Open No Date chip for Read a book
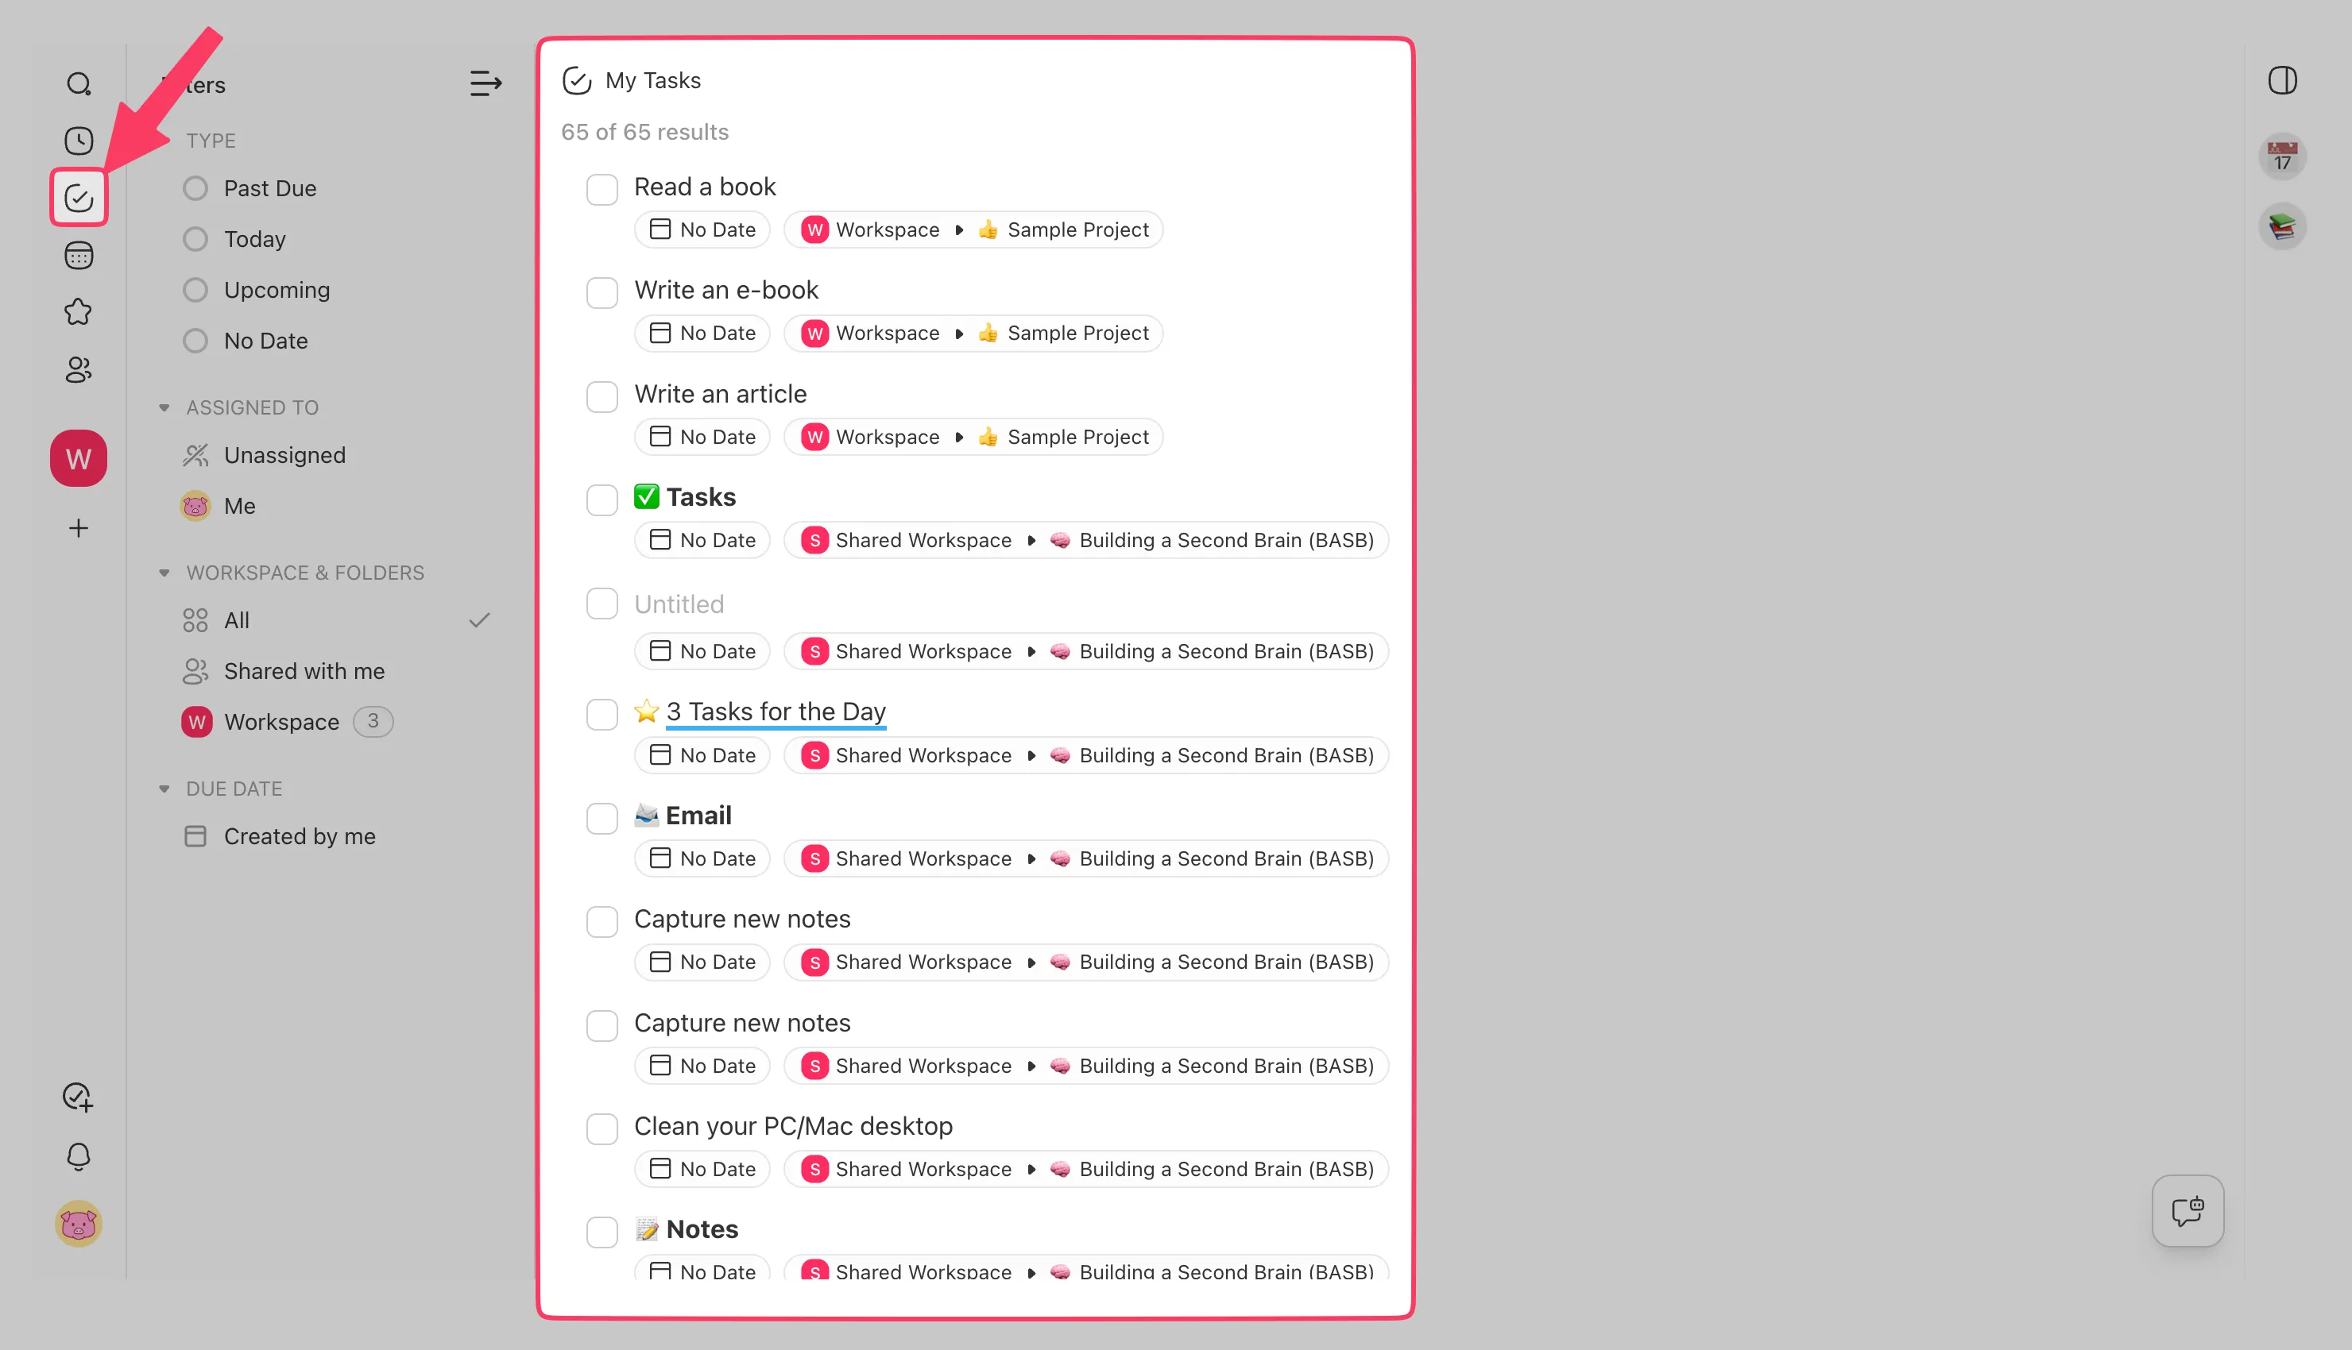 tap(702, 230)
